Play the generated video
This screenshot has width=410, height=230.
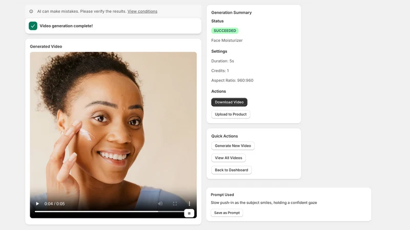(37, 203)
